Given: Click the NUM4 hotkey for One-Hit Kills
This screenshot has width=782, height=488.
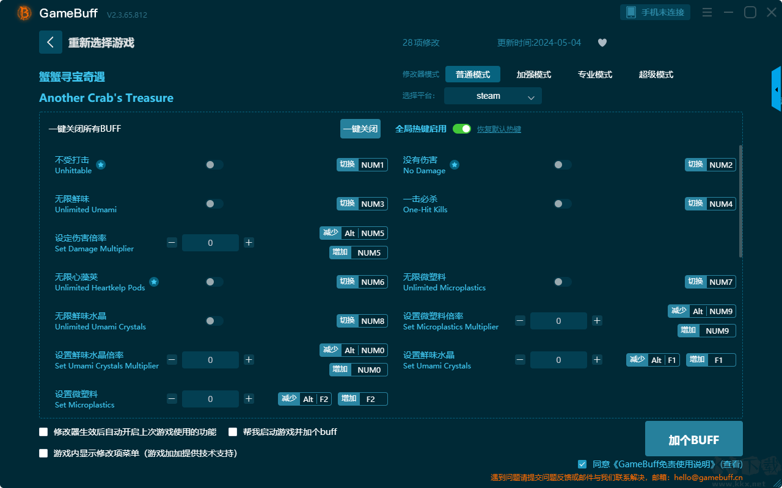Looking at the screenshot, I should [x=711, y=204].
